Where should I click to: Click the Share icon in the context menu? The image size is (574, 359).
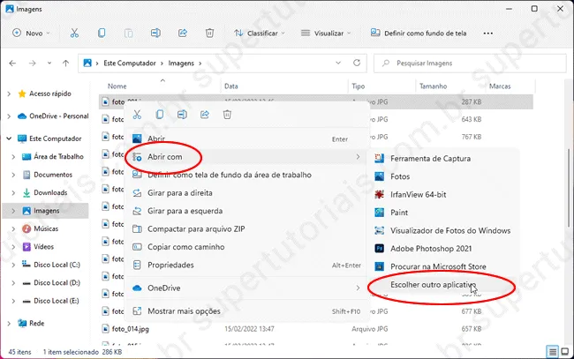[x=205, y=115]
